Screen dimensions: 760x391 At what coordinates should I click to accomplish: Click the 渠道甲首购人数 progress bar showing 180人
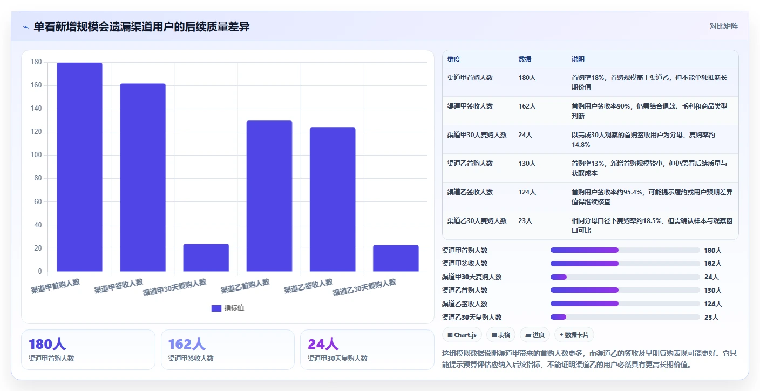625,250
